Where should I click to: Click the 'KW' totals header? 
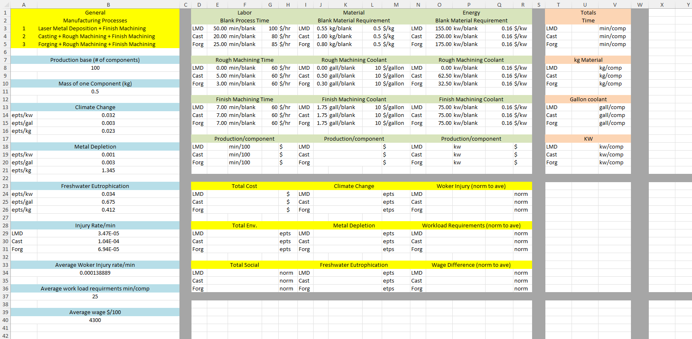point(588,139)
